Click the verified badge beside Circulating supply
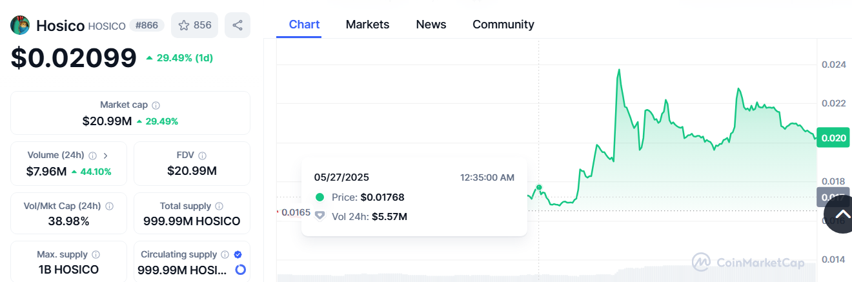The width and height of the screenshot is (852, 282). [238, 255]
